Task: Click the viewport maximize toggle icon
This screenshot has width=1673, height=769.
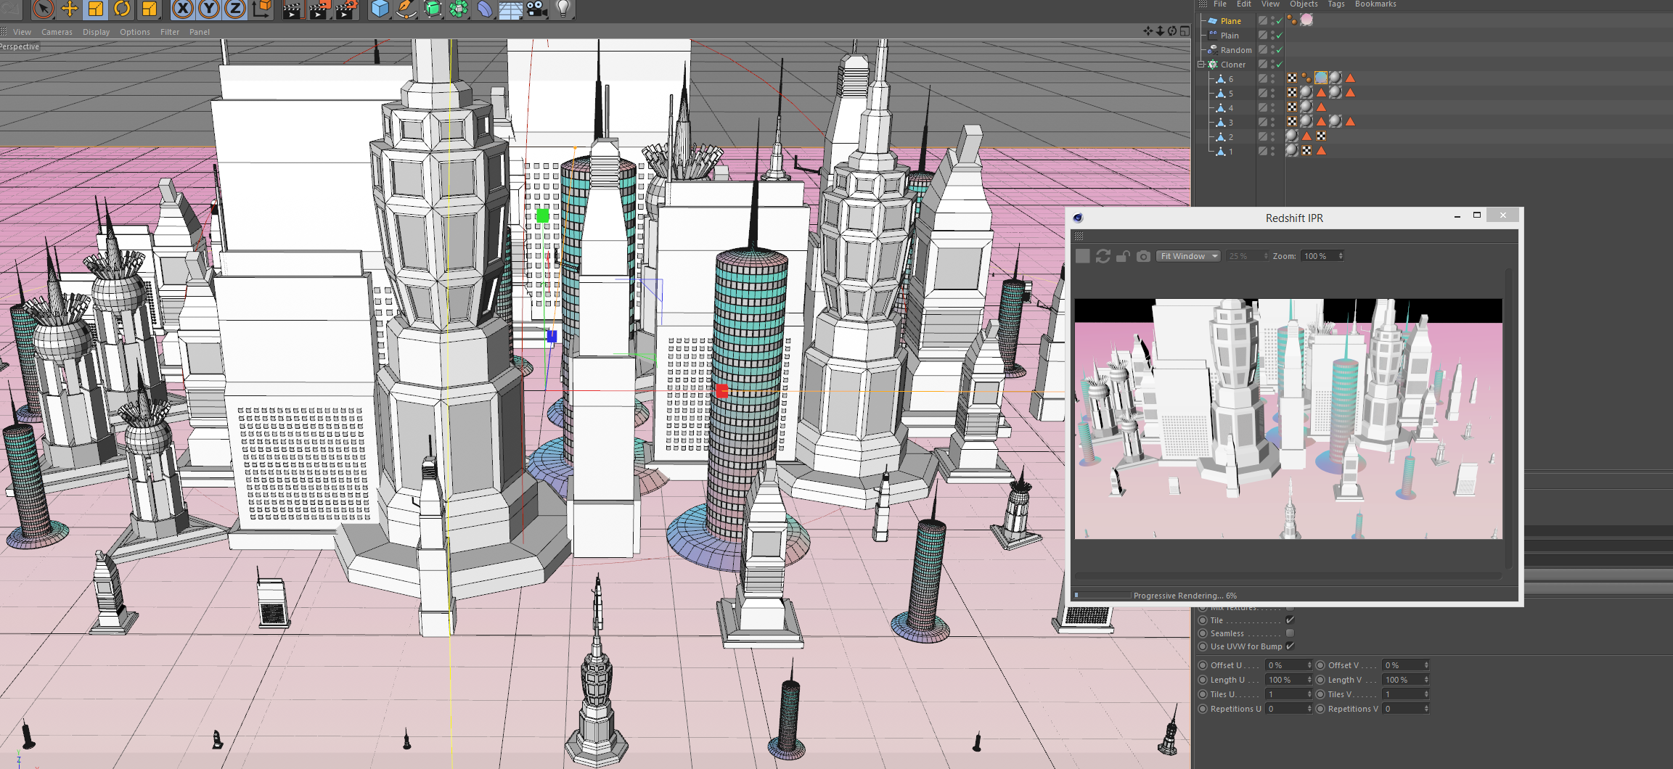Action: coord(1185,30)
